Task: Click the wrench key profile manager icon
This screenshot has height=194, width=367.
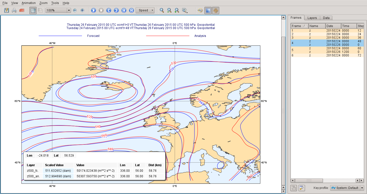Action: click(302, 188)
